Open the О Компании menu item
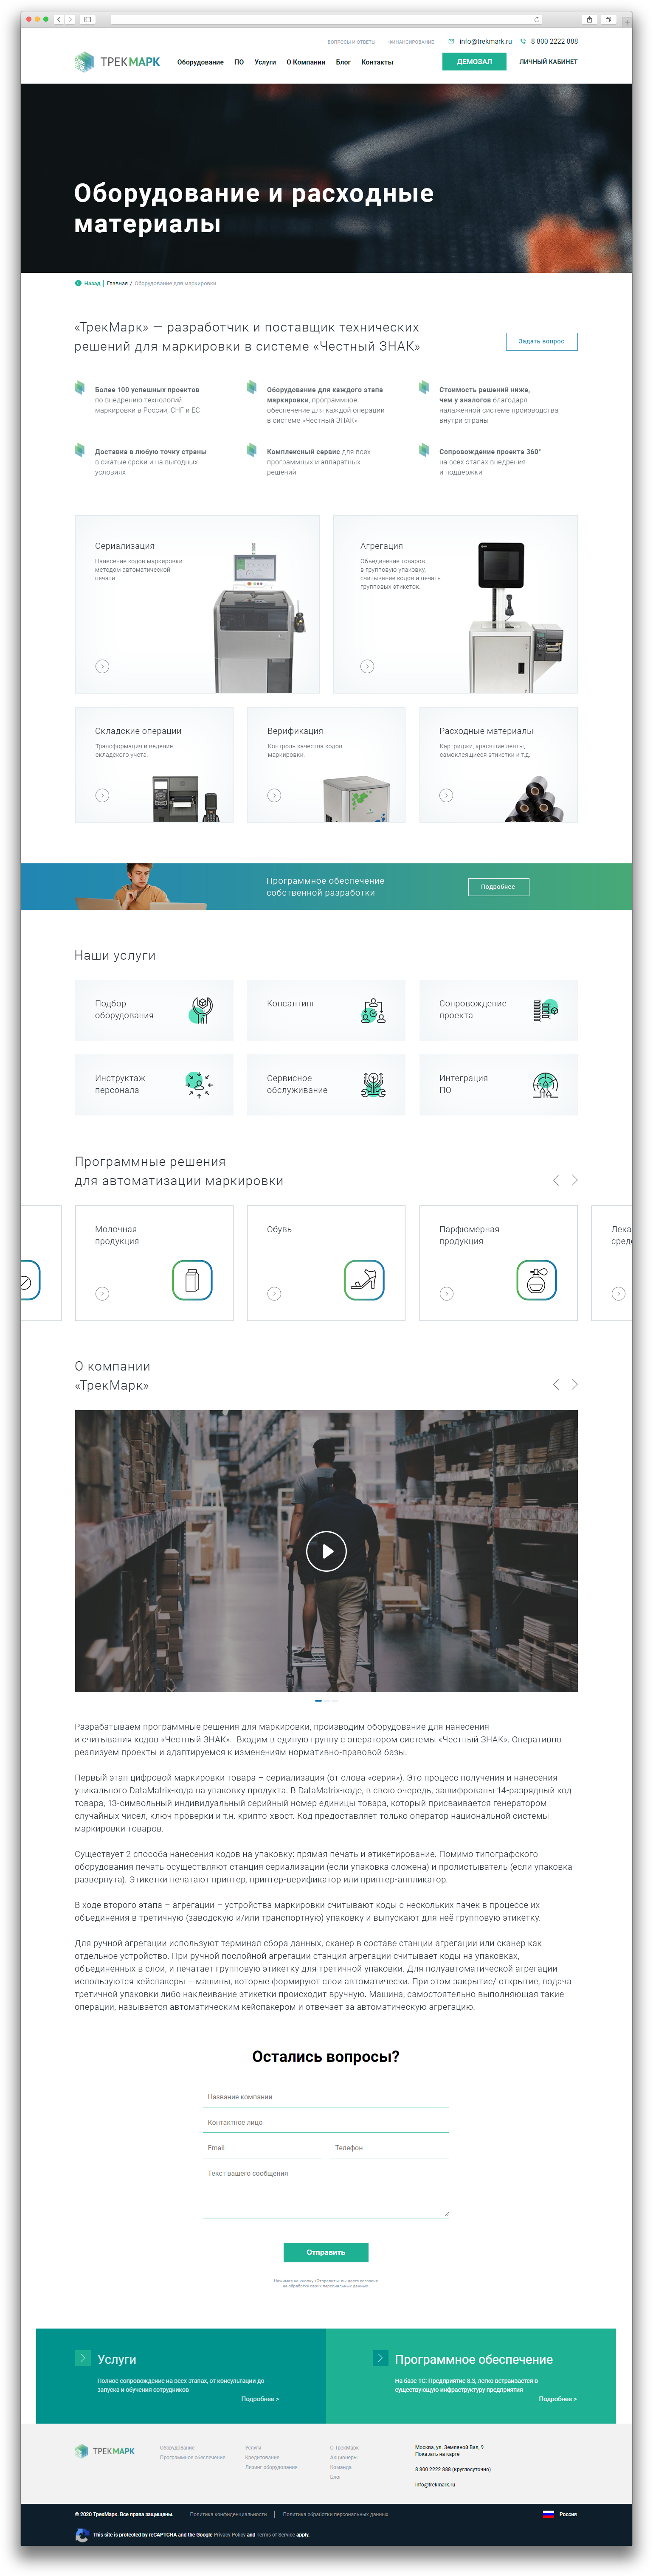653x2576 pixels. (306, 62)
